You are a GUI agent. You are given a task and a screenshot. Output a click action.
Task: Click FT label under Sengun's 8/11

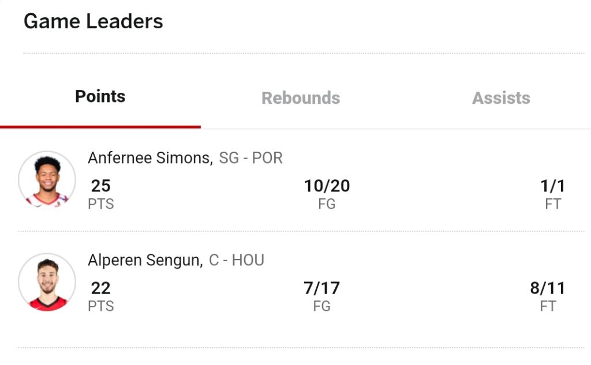(548, 306)
